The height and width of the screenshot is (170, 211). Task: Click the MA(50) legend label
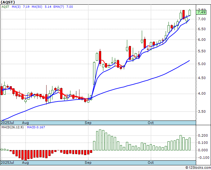click(x=37, y=7)
